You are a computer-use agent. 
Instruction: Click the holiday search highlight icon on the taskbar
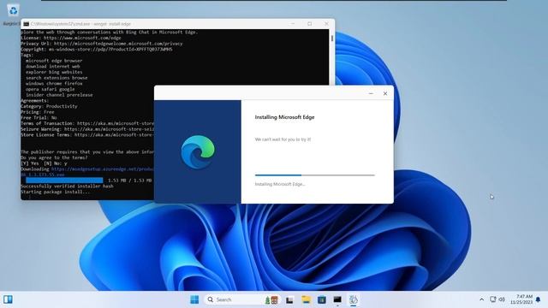(x=271, y=299)
